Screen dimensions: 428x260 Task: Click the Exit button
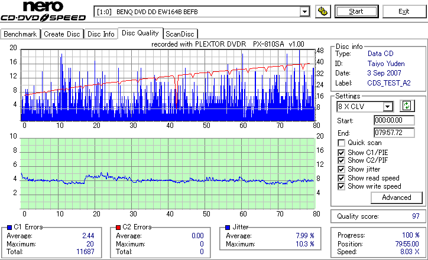pos(404,11)
